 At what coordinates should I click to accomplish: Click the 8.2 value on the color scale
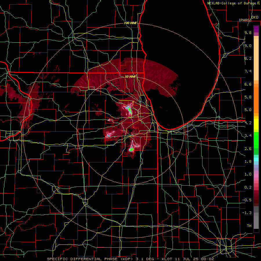[248, 59]
